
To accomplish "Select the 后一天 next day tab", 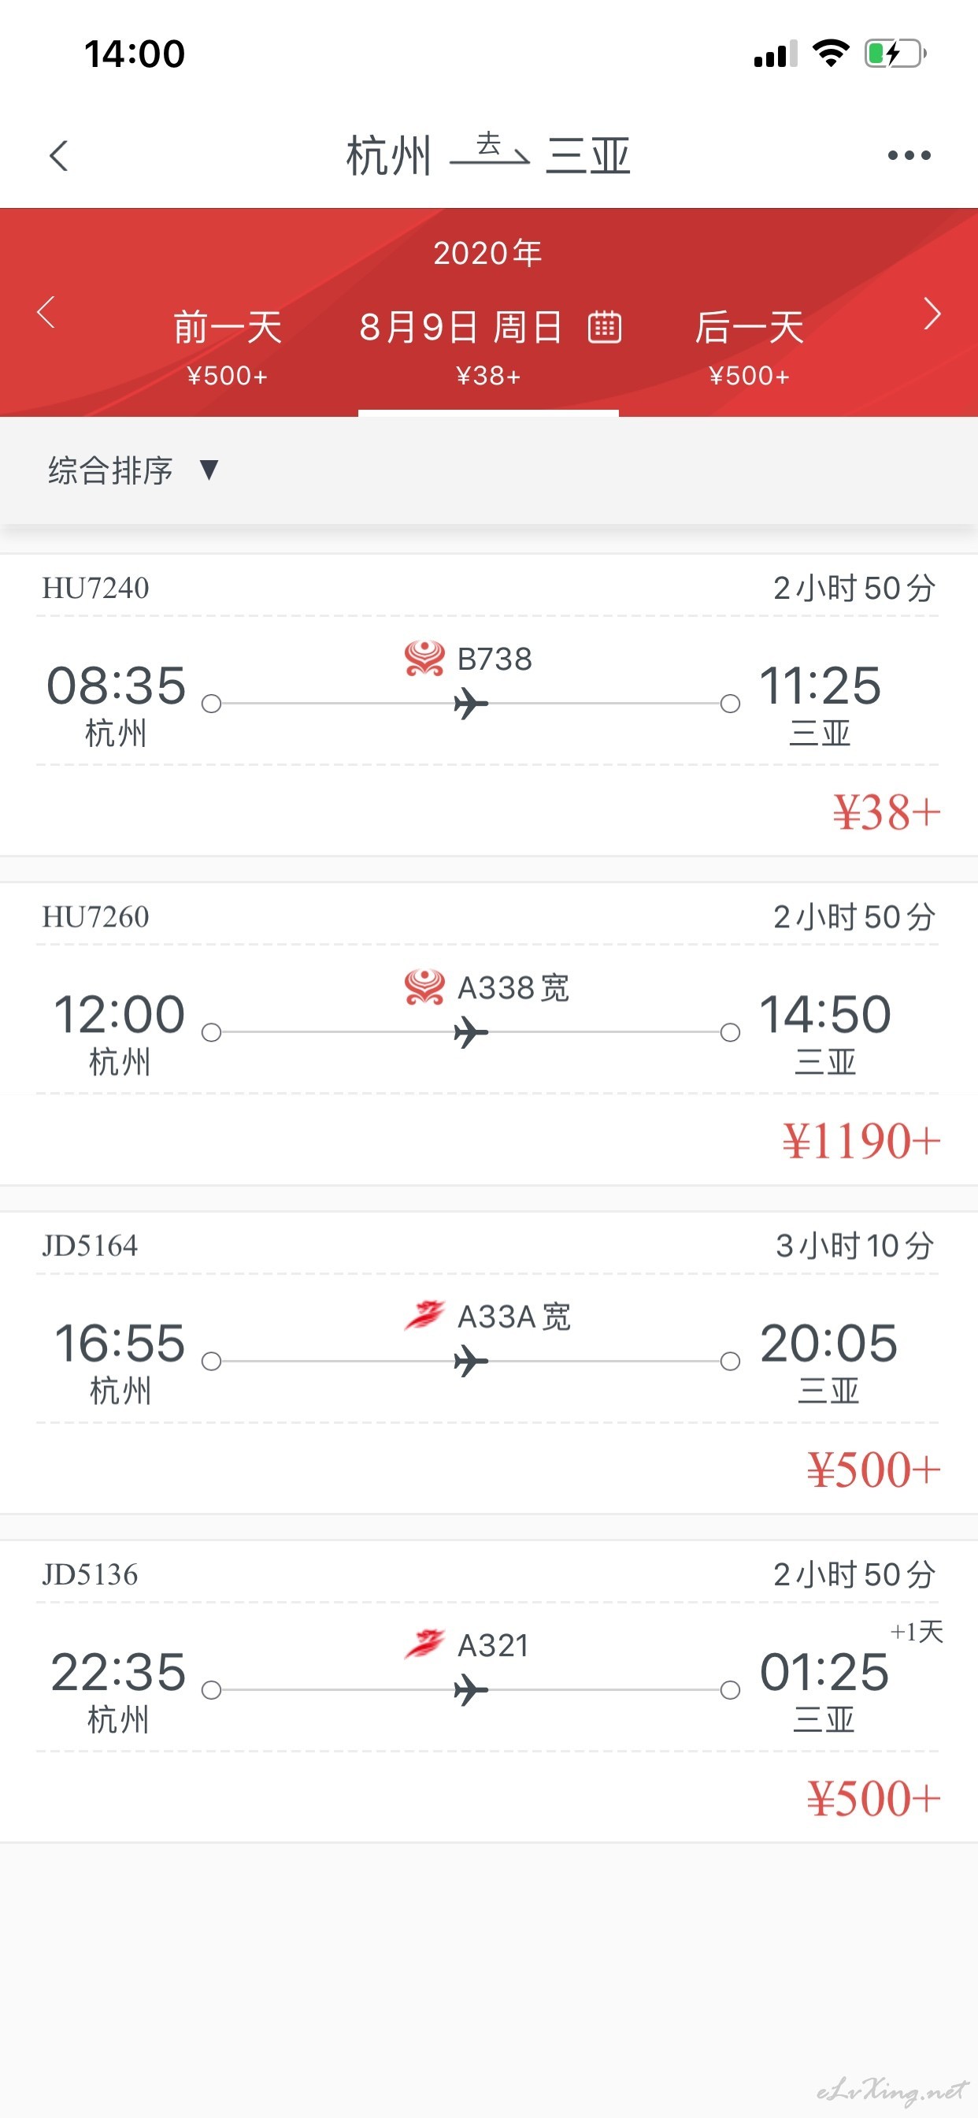I will (749, 345).
